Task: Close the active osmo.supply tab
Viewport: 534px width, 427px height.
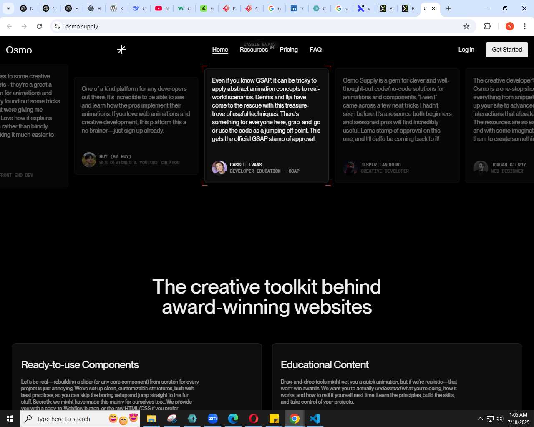Action: pos(433,8)
